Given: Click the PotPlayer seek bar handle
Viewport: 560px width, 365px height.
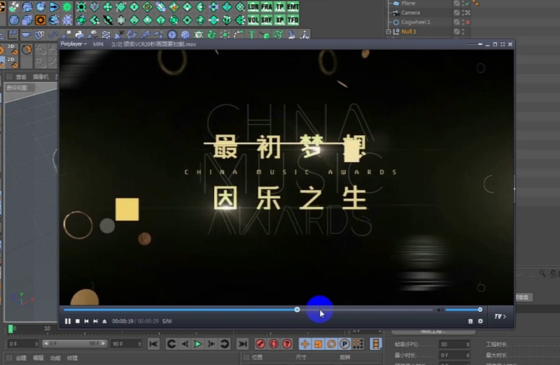Looking at the screenshot, I should [x=297, y=310].
